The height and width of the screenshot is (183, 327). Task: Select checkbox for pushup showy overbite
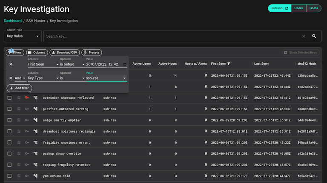(9, 153)
